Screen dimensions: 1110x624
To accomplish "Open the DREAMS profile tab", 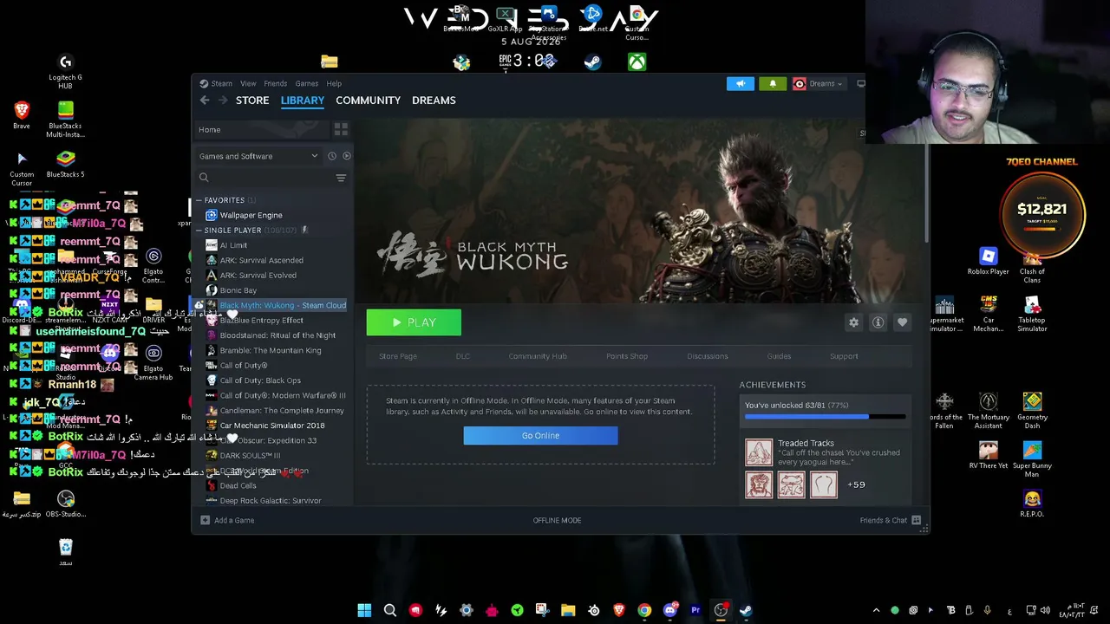I will click(x=434, y=101).
